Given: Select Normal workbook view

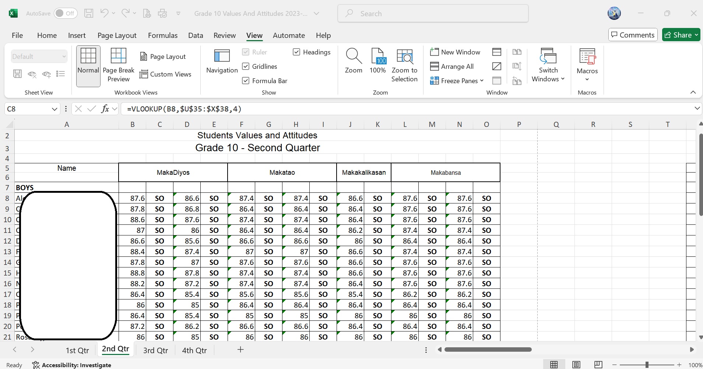Looking at the screenshot, I should pyautogui.click(x=88, y=65).
